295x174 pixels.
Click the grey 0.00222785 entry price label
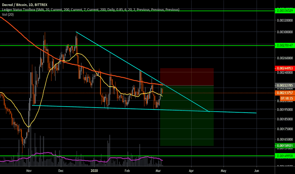(285, 85)
